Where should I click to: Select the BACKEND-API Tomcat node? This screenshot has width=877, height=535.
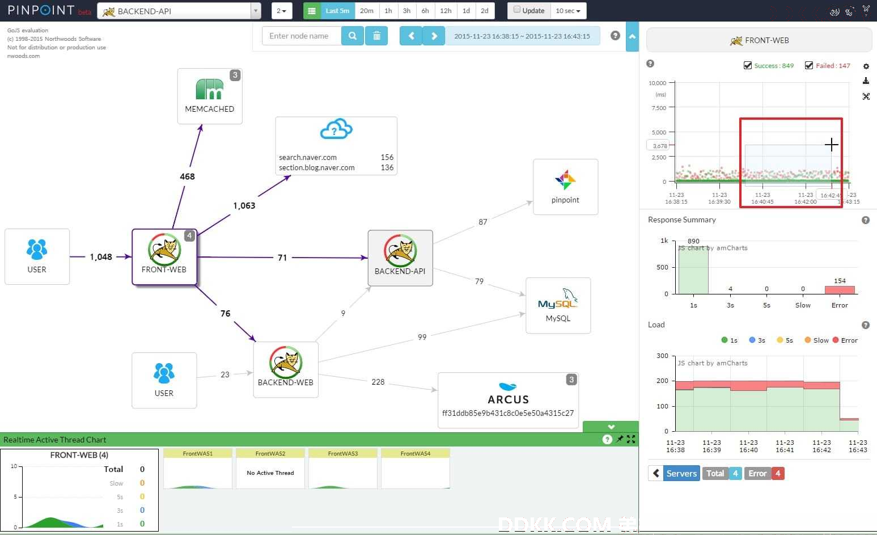point(400,258)
